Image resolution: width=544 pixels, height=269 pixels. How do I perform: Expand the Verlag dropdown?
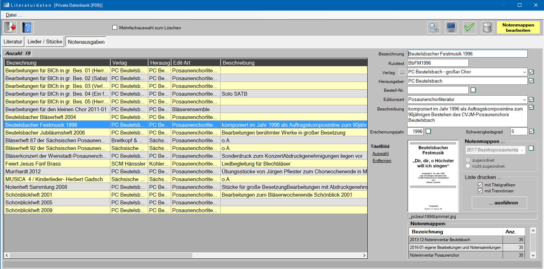coord(523,72)
